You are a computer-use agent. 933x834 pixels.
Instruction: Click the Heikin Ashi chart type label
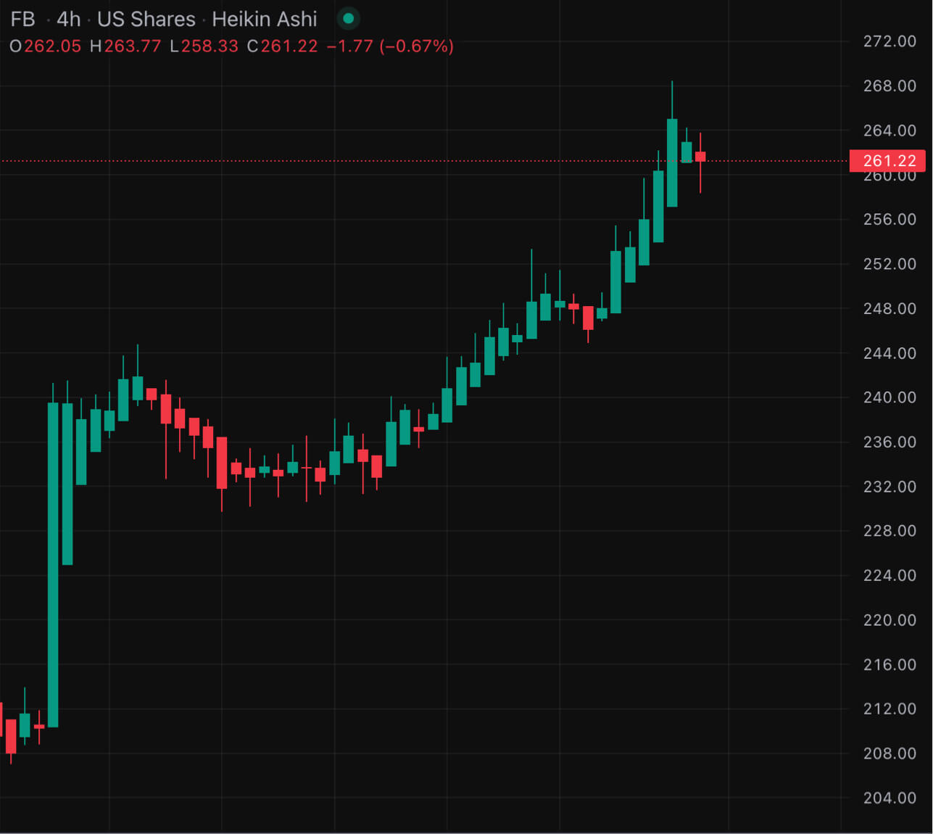point(265,19)
